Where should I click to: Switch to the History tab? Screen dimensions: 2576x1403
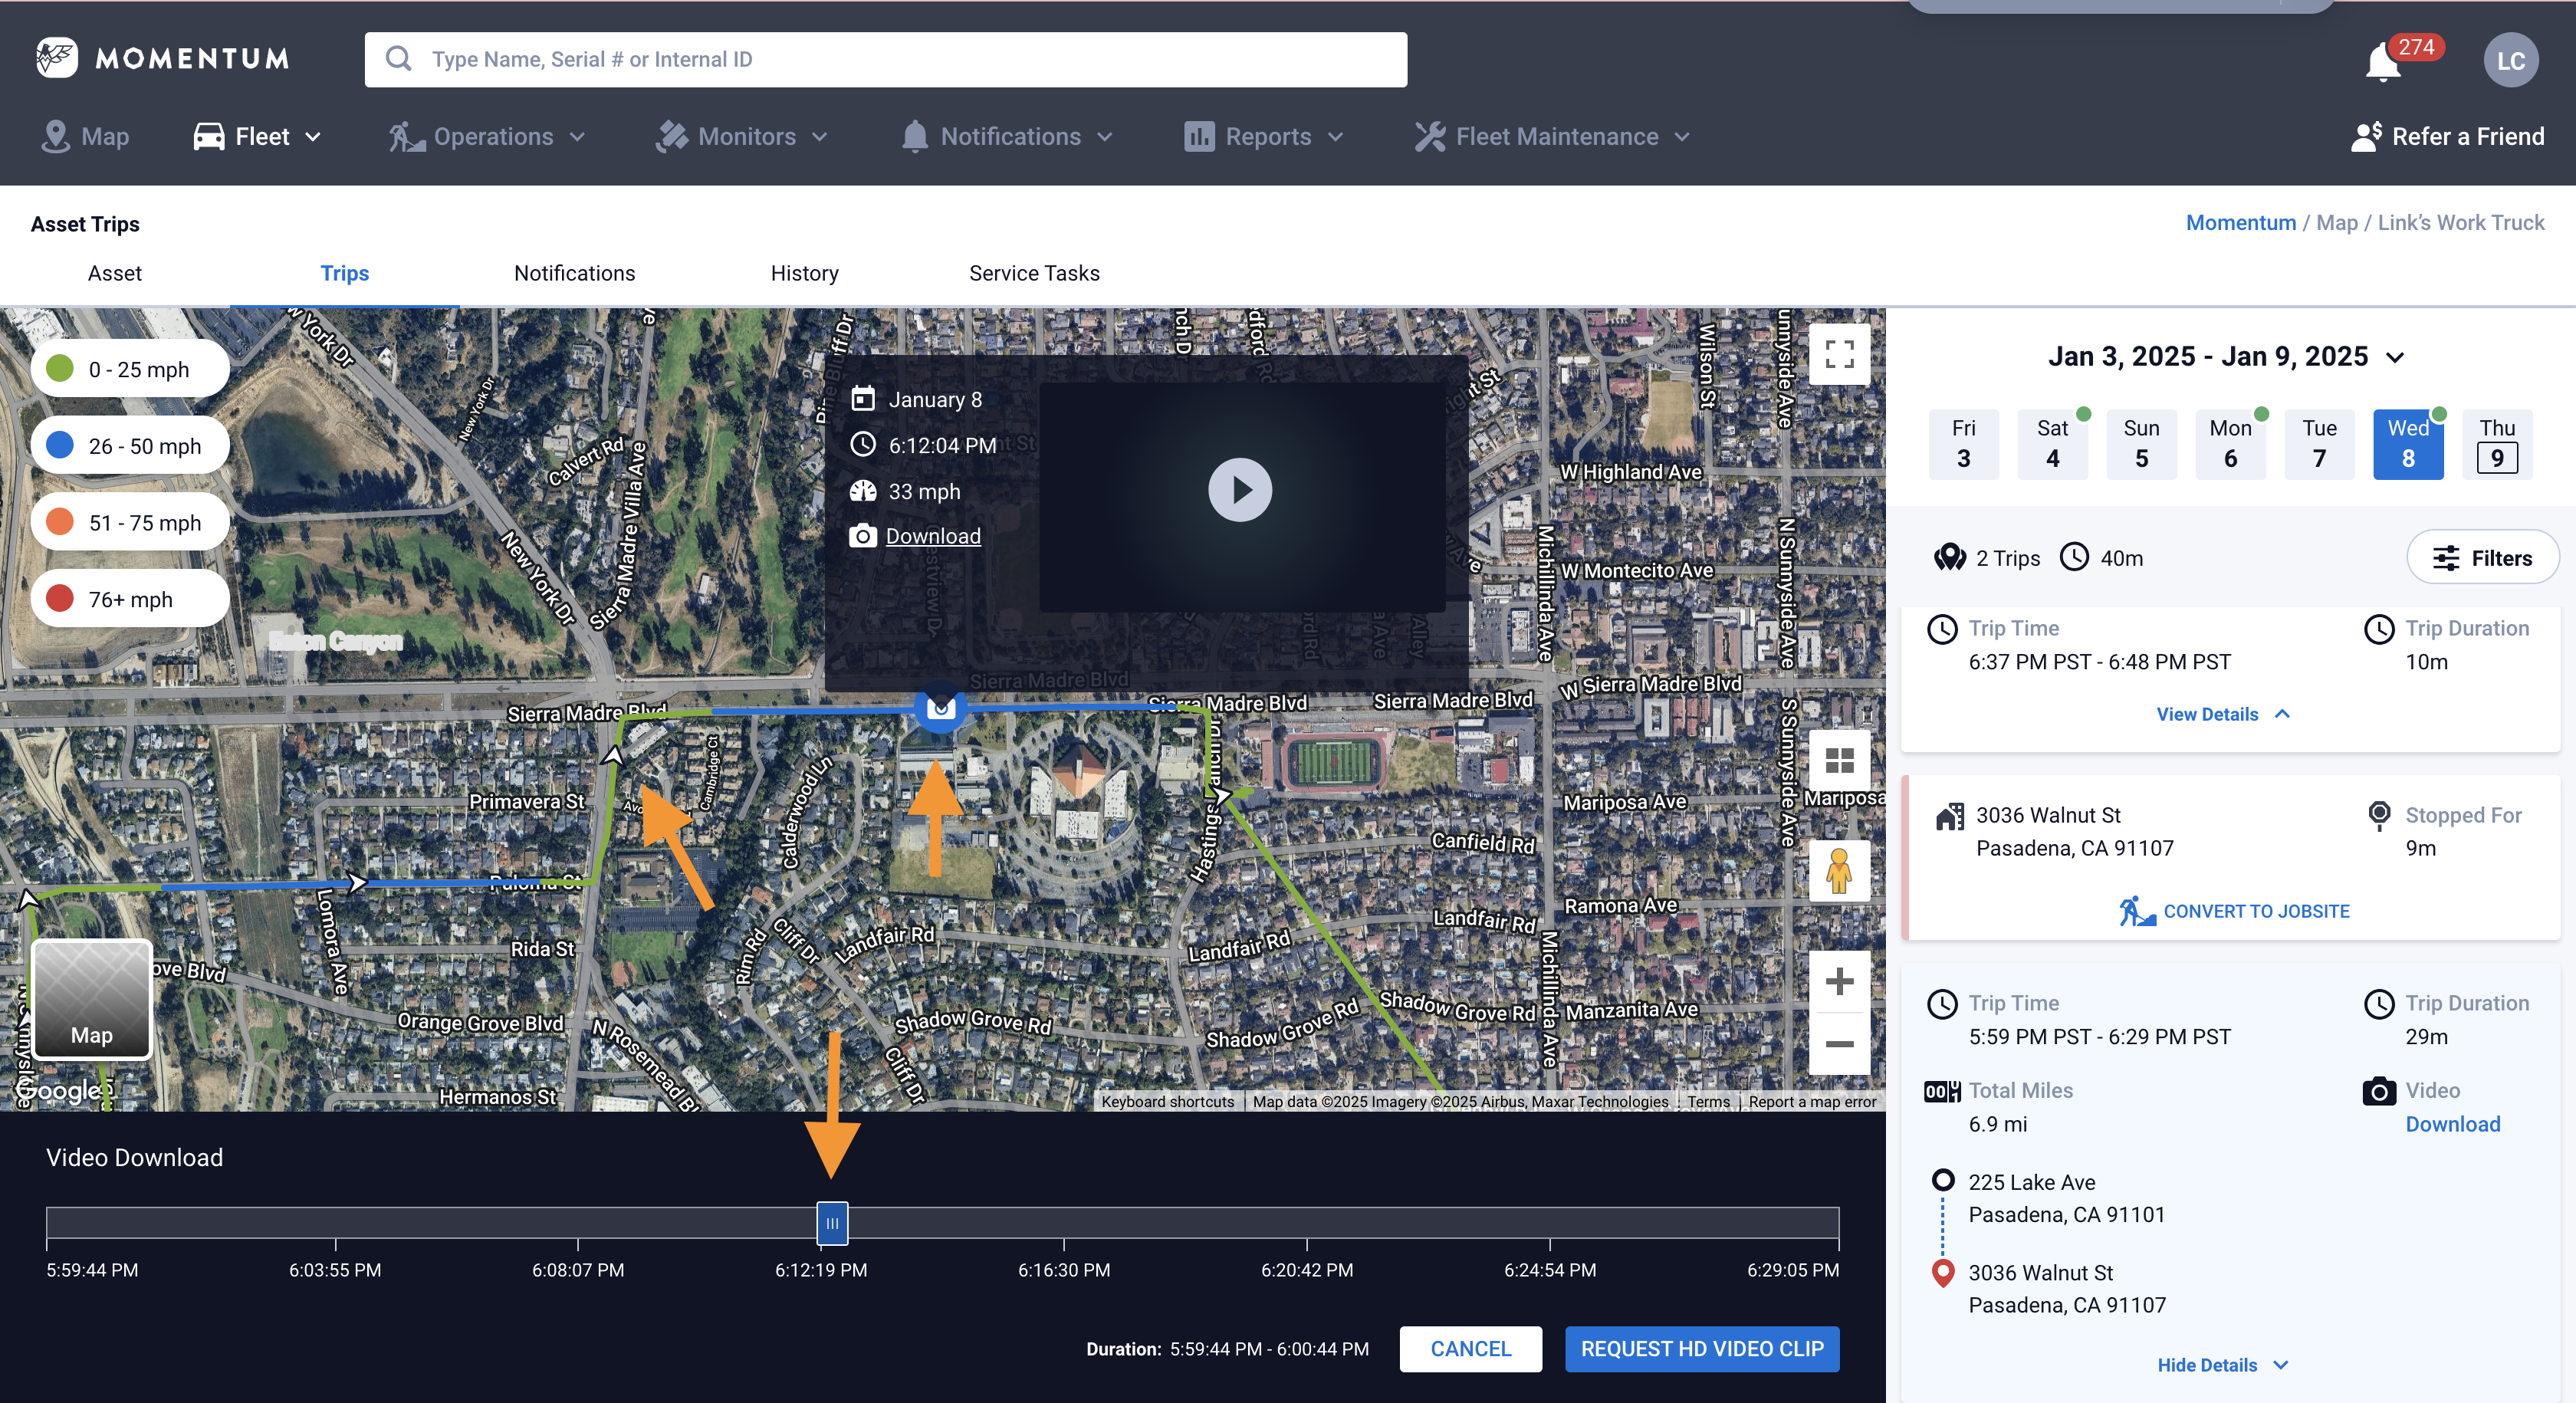[804, 273]
